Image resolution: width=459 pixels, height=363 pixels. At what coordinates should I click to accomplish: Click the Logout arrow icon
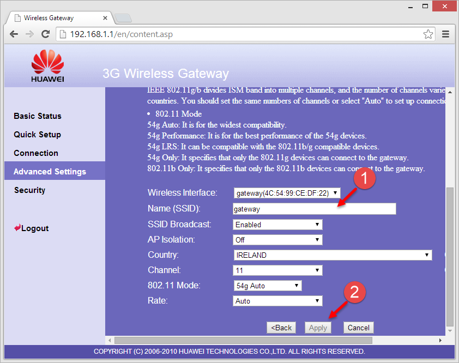[17, 228]
